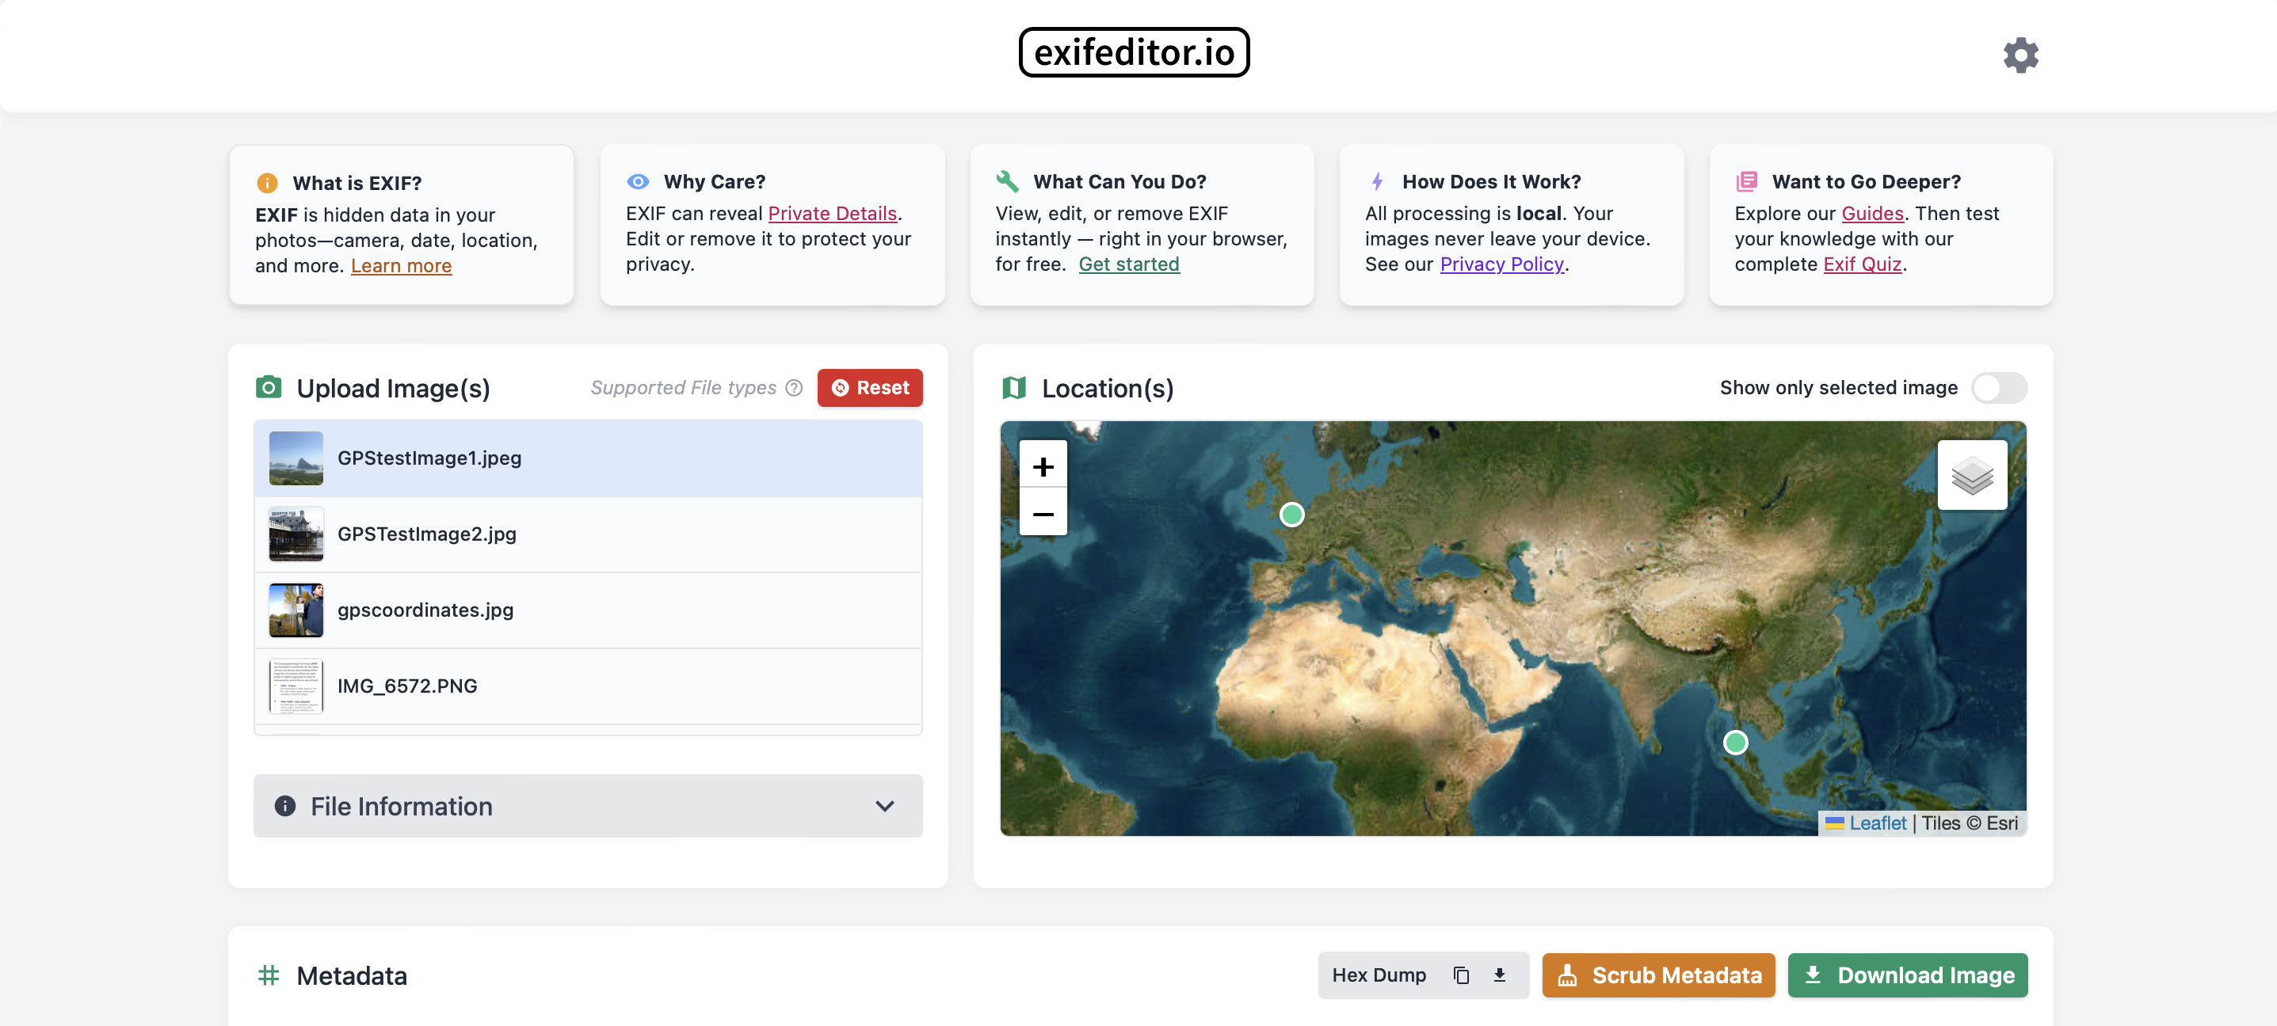The height and width of the screenshot is (1026, 2277).
Task: Select the gpscoordinates.jpg thumbnail
Action: (296, 610)
